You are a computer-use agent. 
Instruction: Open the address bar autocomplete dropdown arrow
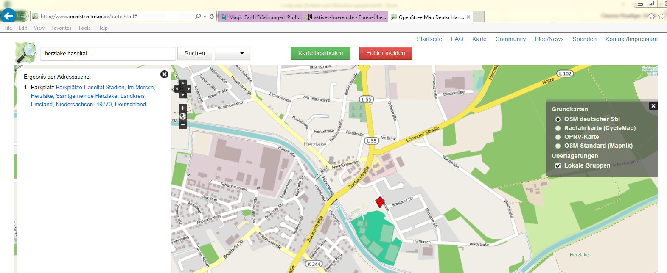tap(205, 17)
